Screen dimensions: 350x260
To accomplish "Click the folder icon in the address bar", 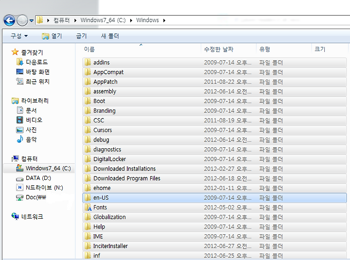I will click(x=40, y=20).
